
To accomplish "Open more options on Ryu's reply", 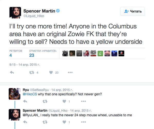I will pyautogui.click(x=84, y=101).
